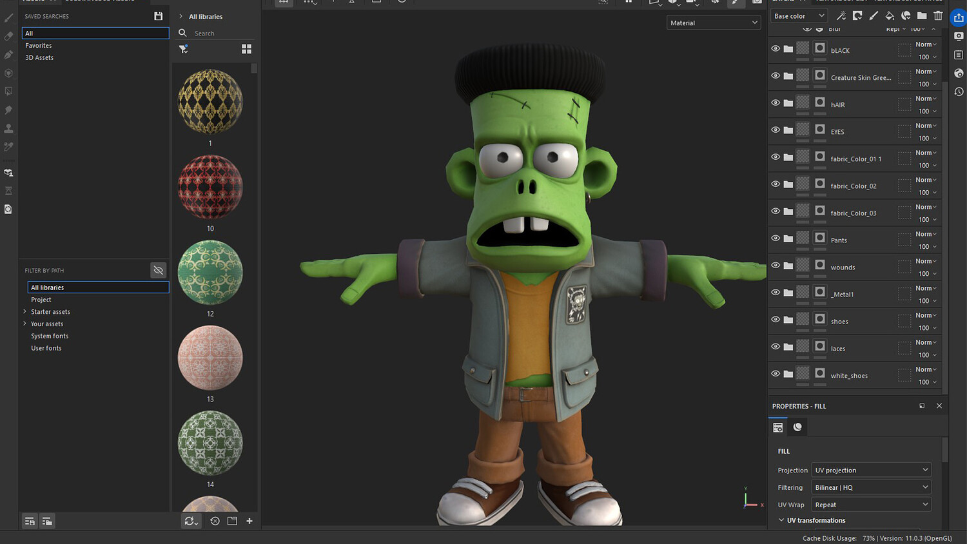This screenshot has width=967, height=544.
Task: Toggle visibility of the Pants layer
Action: pos(776,238)
